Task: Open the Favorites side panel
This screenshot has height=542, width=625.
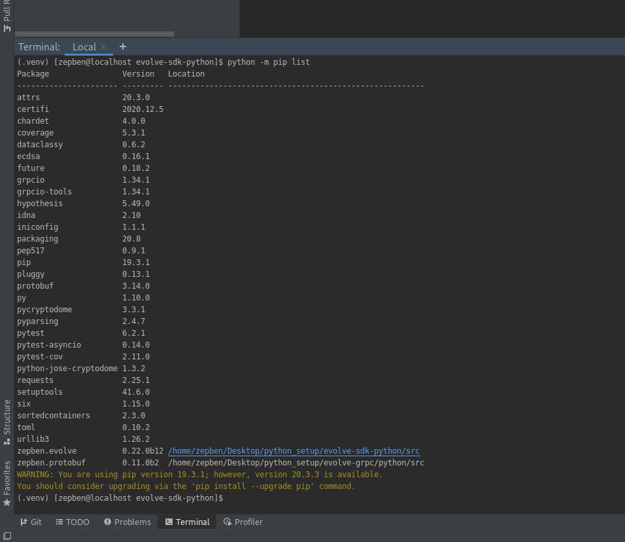Action: (x=7, y=482)
